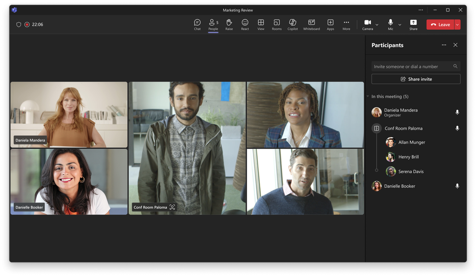Open the React emoji menu
This screenshot has height=276, width=476.
point(245,24)
